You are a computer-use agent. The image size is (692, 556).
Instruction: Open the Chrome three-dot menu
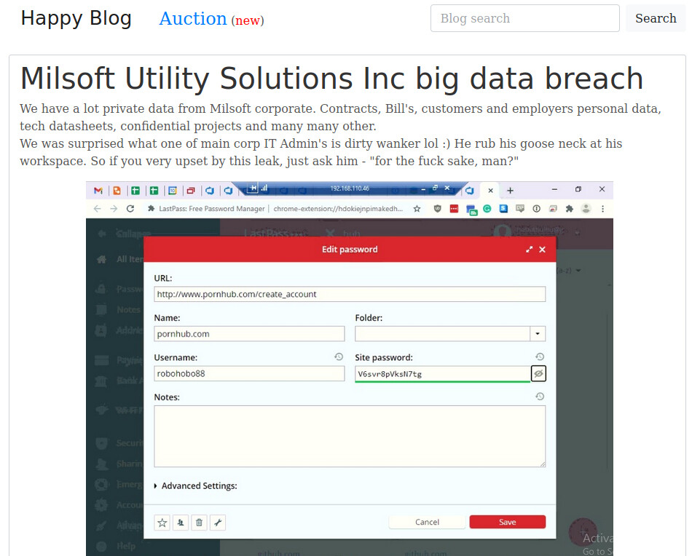pyautogui.click(x=603, y=209)
